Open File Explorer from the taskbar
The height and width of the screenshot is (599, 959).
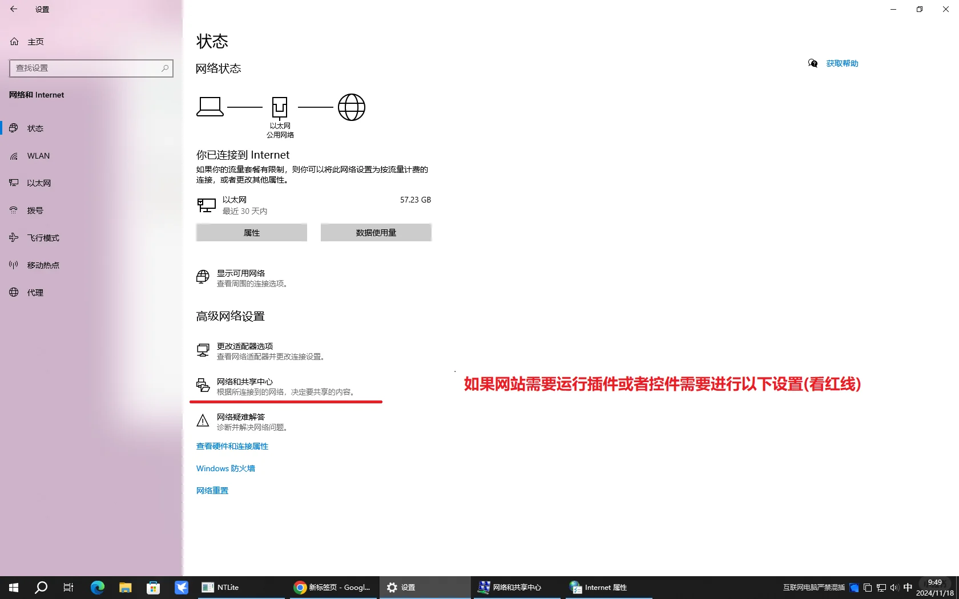pos(126,588)
